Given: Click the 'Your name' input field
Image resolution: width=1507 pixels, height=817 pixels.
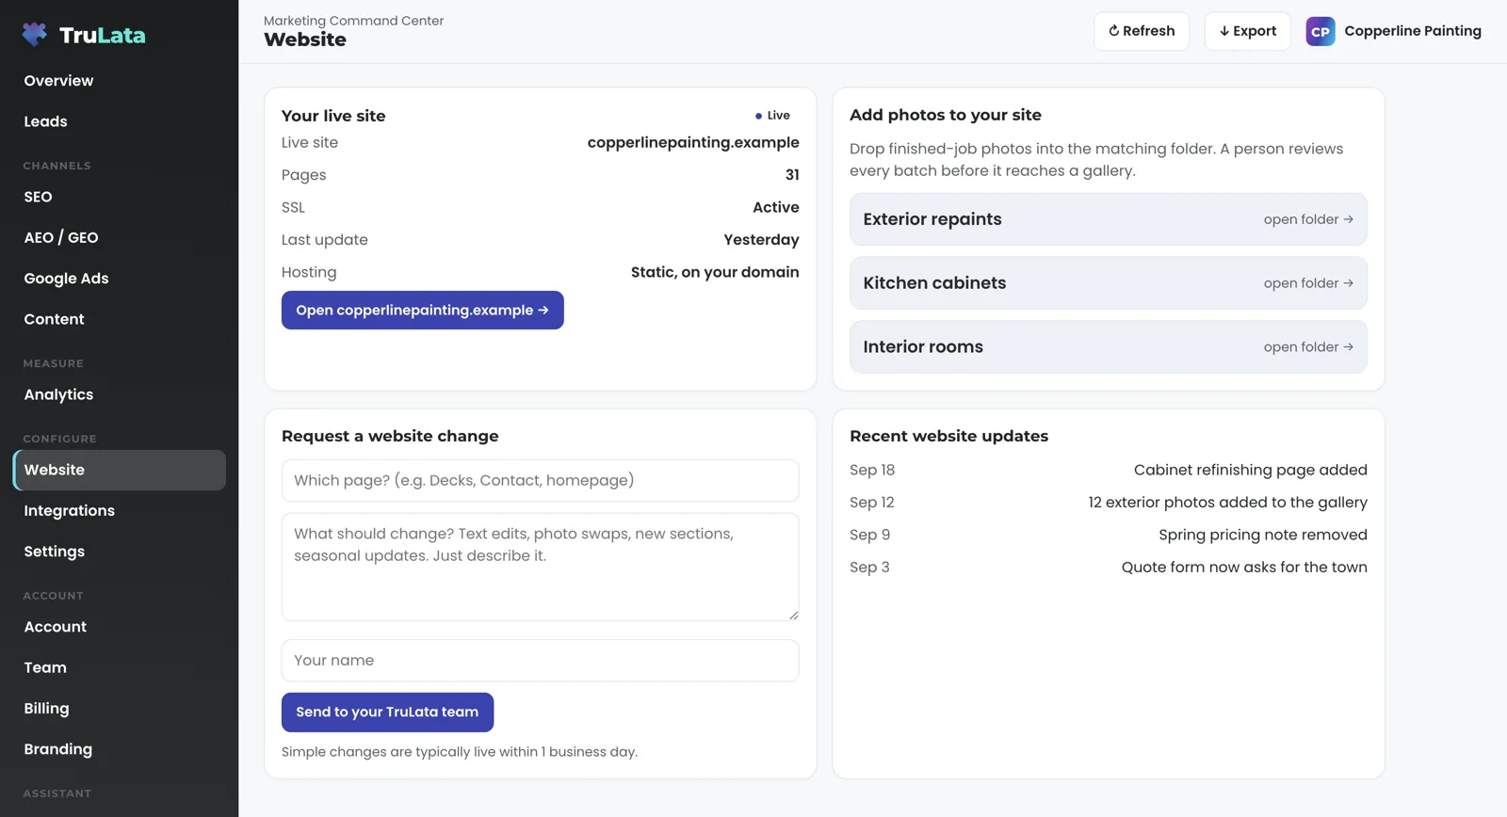Looking at the screenshot, I should coord(540,661).
